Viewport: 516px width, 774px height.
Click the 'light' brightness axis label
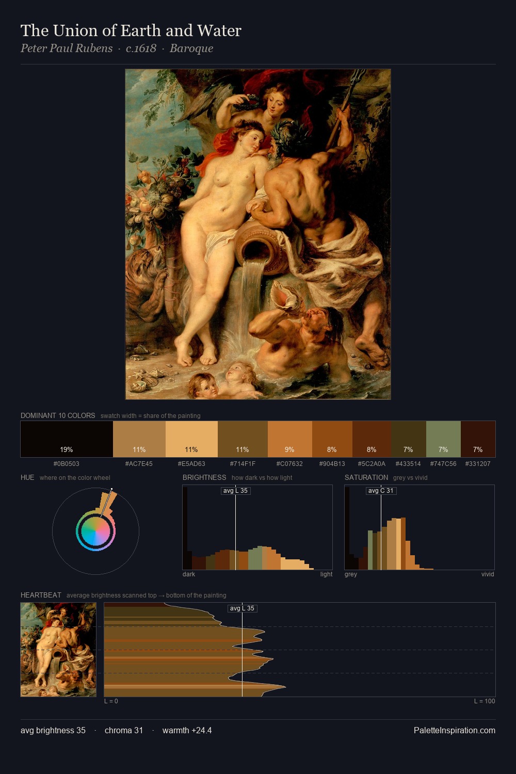coord(326,574)
